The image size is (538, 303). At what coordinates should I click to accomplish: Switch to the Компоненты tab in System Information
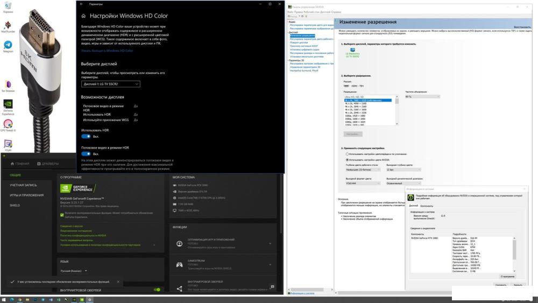pos(427,206)
